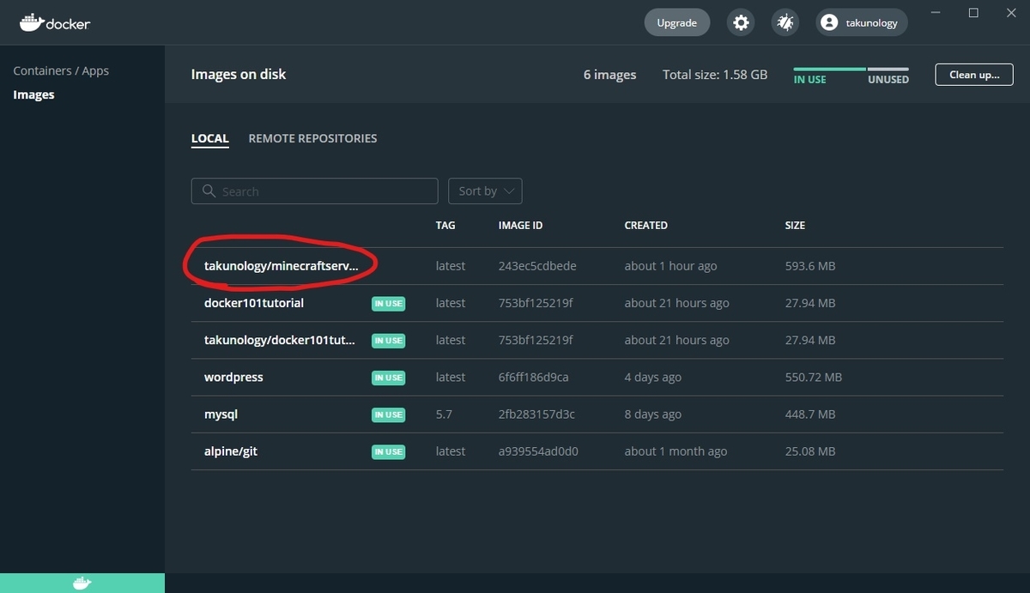The image size is (1030, 593).
Task: Select the alpine/git image name
Action: coord(231,451)
